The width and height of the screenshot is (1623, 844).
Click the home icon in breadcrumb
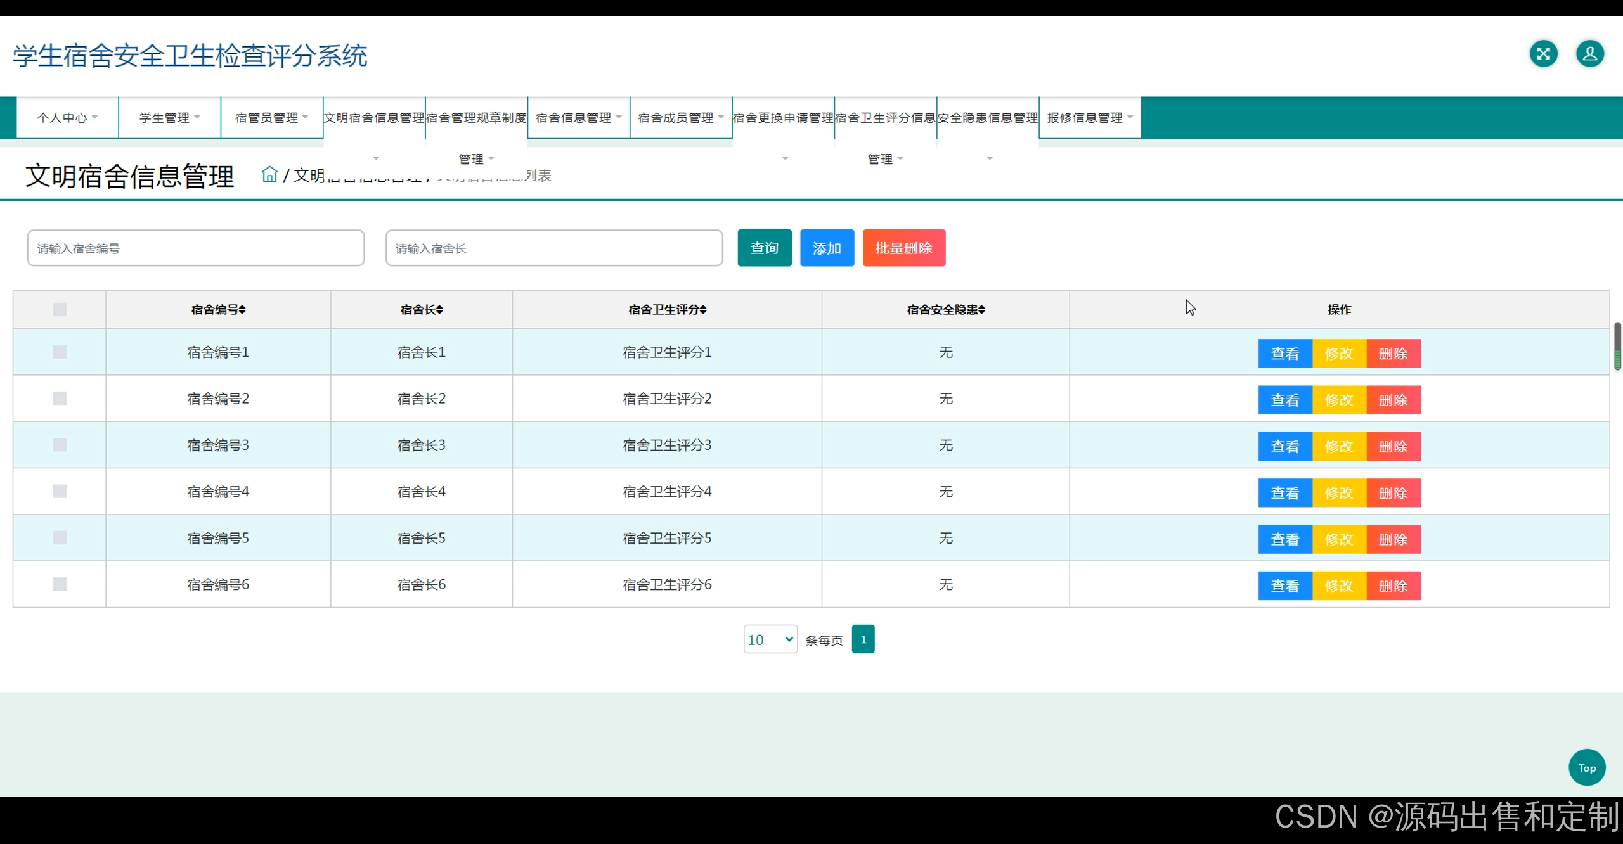tap(269, 174)
